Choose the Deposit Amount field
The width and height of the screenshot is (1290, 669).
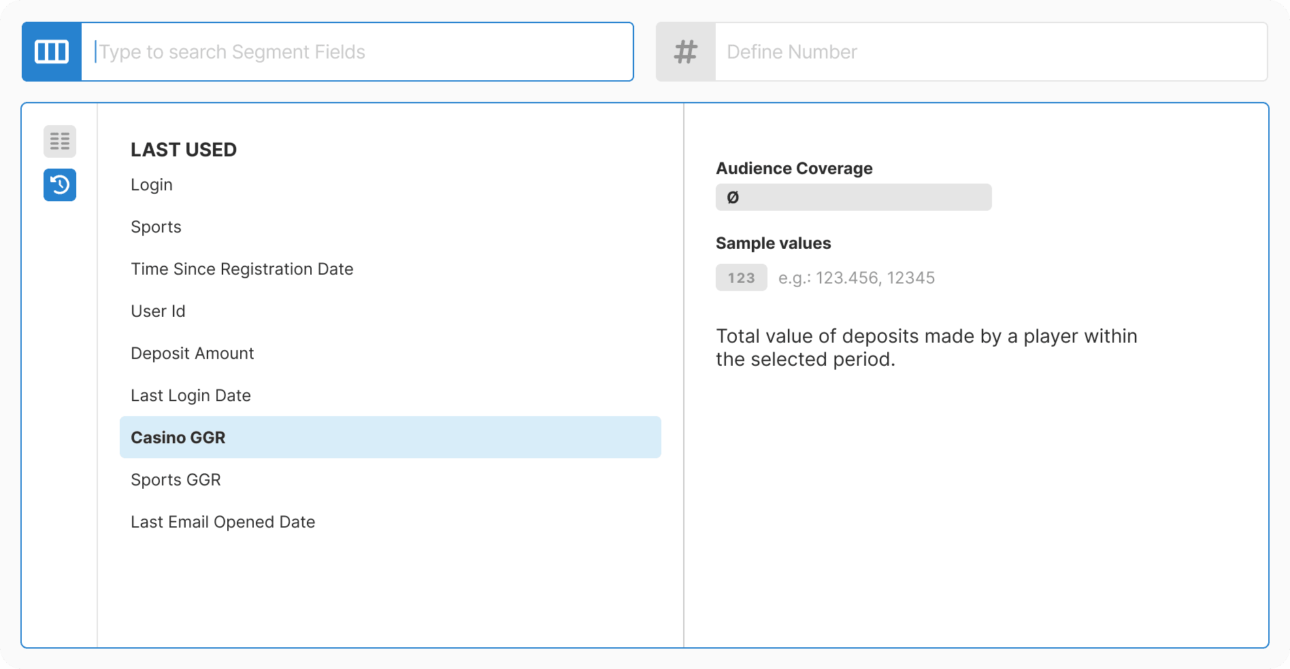click(x=192, y=353)
